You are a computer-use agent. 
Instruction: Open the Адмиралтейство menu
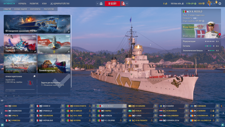pyautogui.click(x=60, y=4)
